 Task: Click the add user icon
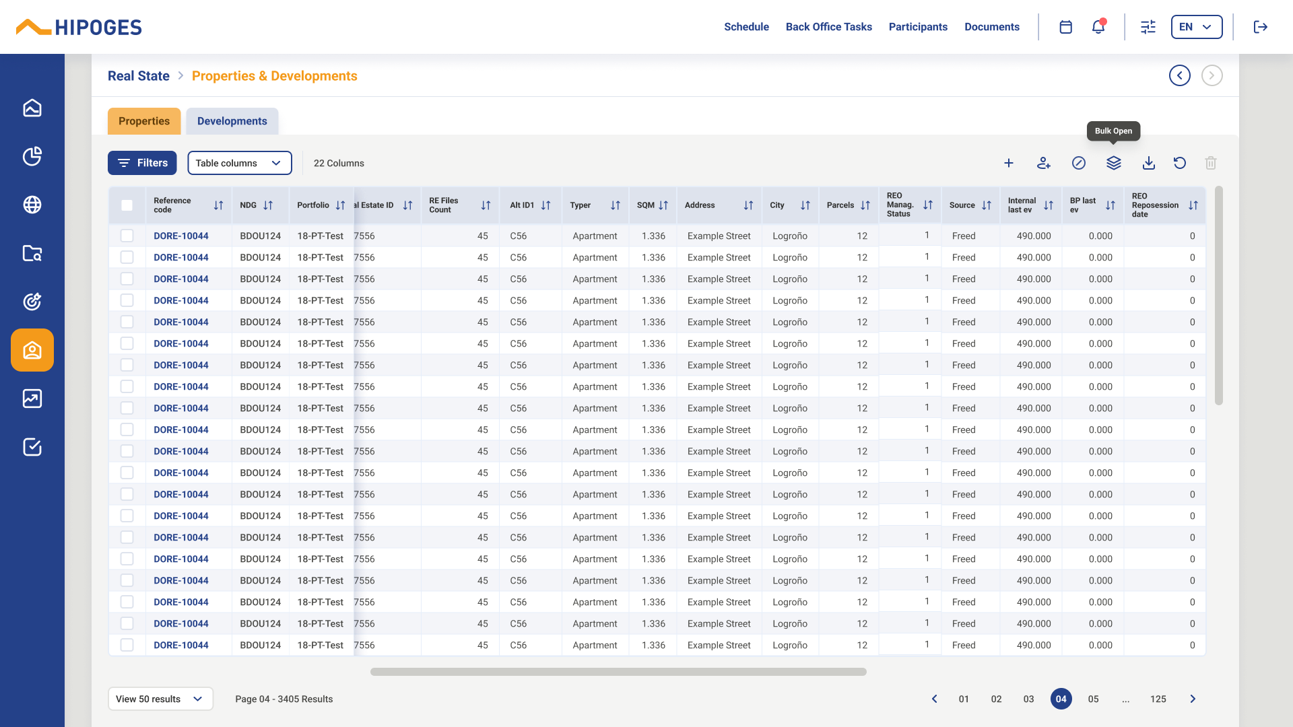(1044, 163)
